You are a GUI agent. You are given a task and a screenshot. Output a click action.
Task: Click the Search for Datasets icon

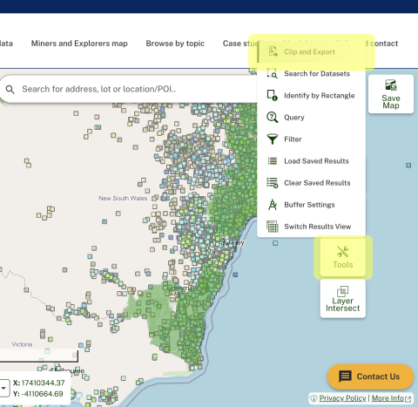(x=273, y=73)
